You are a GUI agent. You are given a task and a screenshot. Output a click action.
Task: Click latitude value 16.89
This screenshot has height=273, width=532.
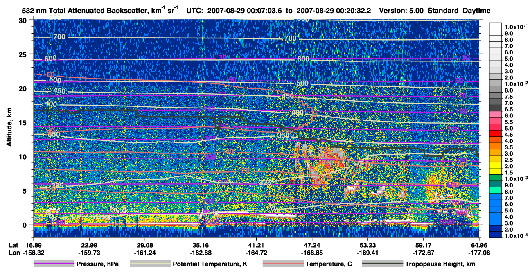click(33, 245)
